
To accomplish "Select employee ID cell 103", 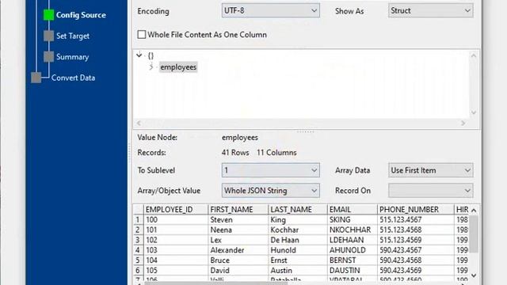I will point(176,250).
